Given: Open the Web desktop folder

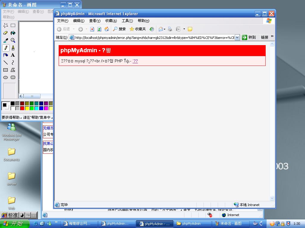Looking at the screenshot, I should tap(12, 203).
